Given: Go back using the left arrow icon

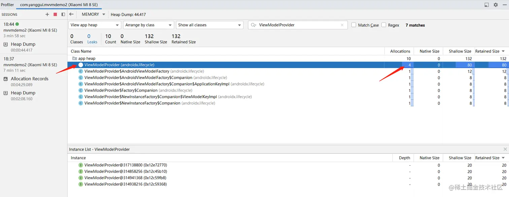Looking at the screenshot, I should click(71, 14).
